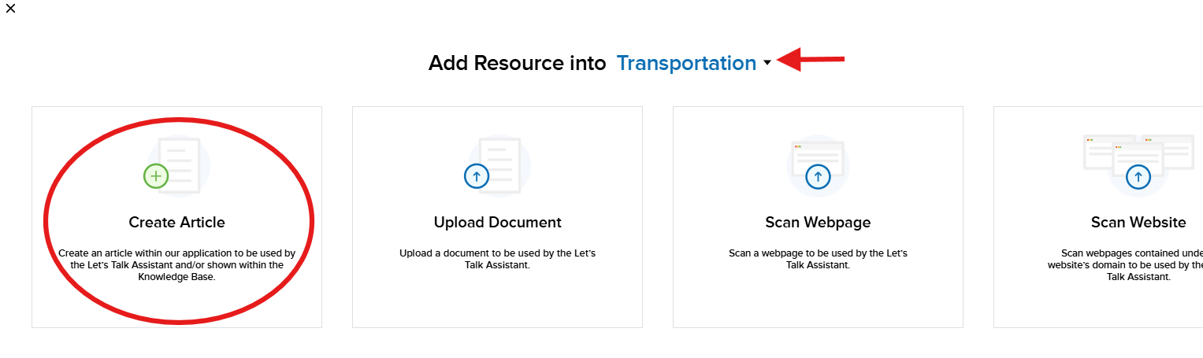This screenshot has height=358, width=1203.
Task: Click the browser window illustration in Scan Webpage card
Action: click(818, 153)
